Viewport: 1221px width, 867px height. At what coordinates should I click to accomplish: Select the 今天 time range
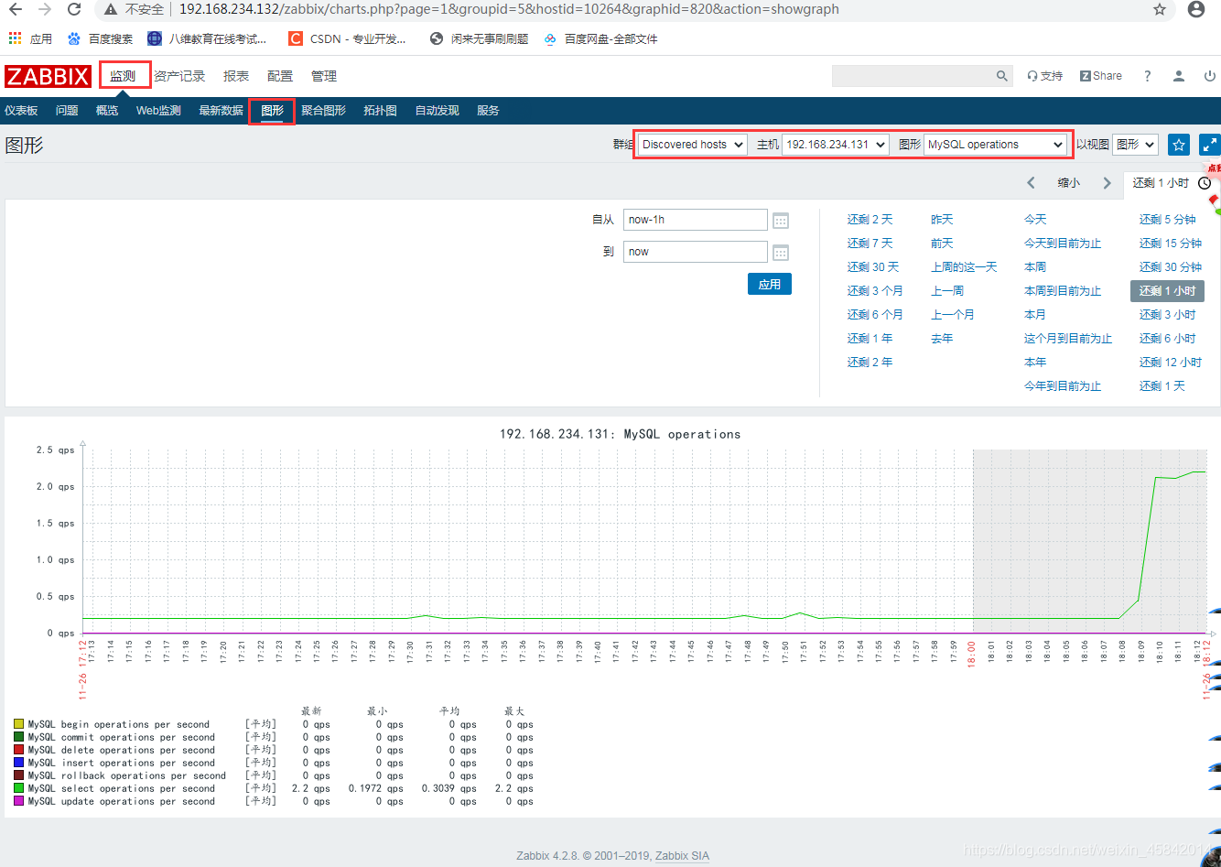[1035, 220]
